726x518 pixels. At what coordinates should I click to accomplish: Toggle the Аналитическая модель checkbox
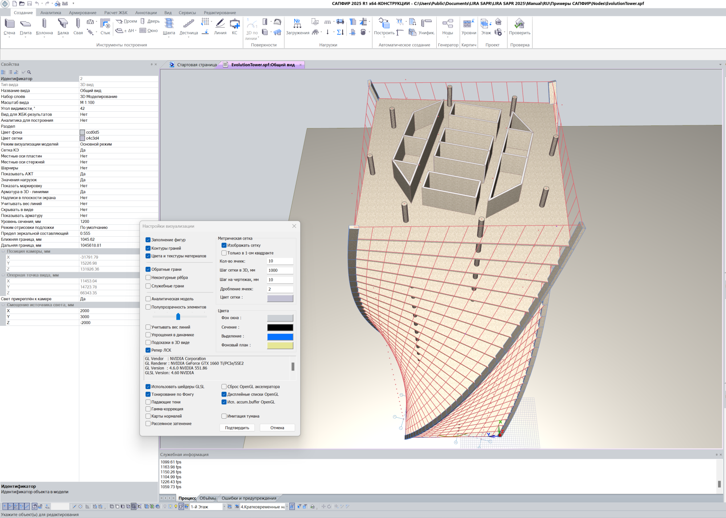148,299
